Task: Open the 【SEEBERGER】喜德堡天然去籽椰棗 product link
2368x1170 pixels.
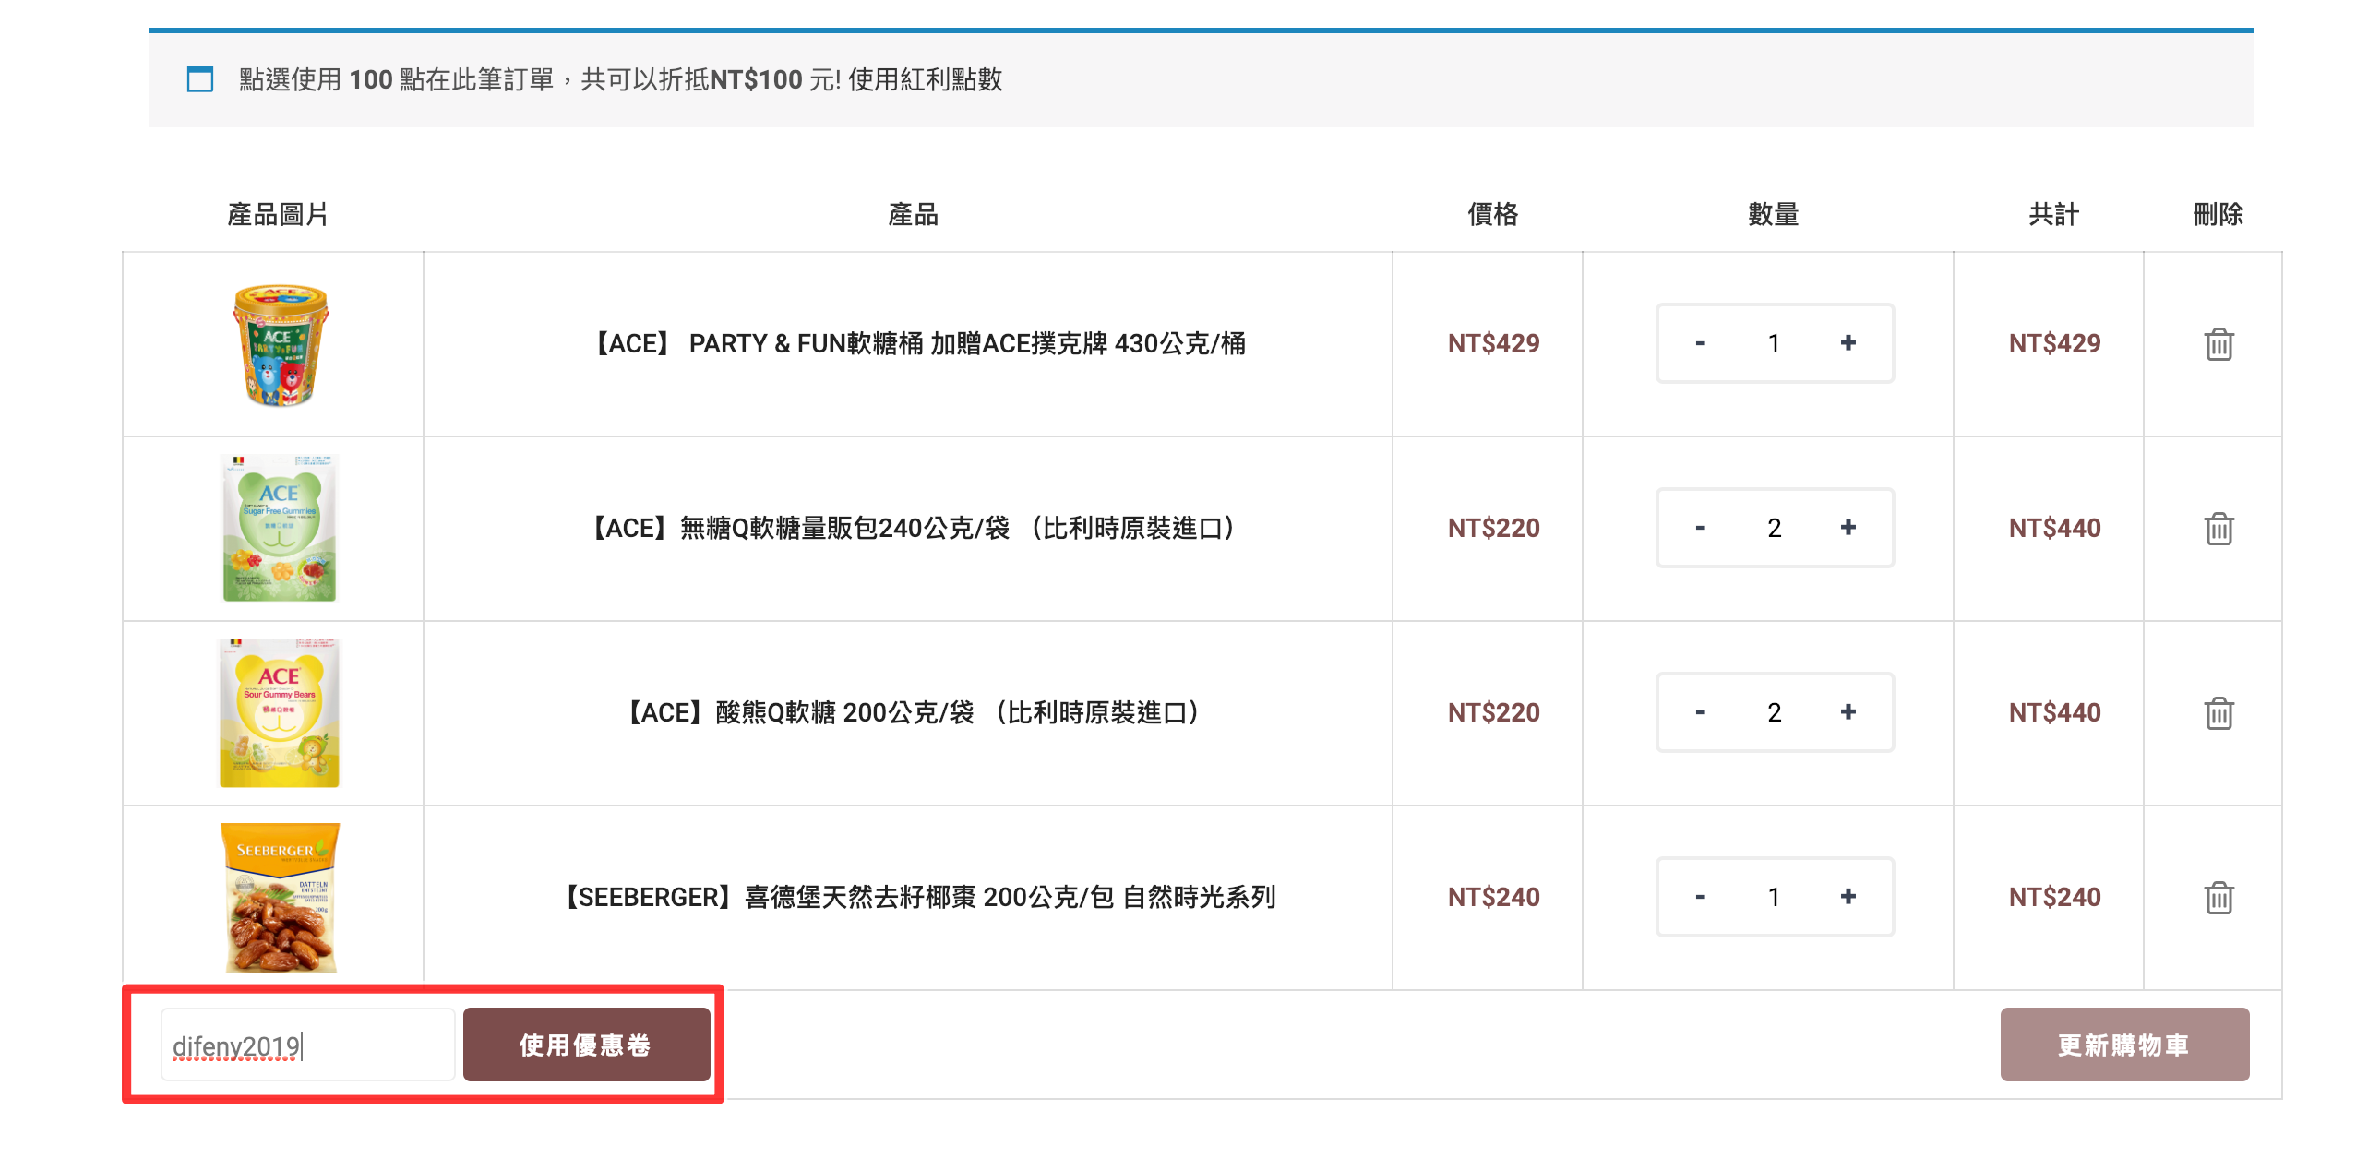Action: [917, 898]
